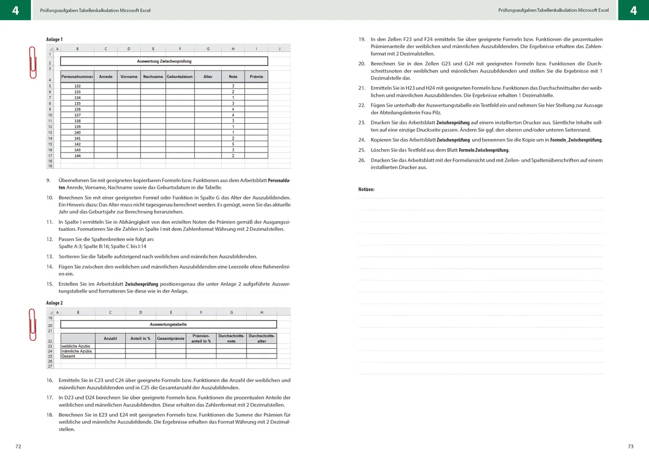Click task number 13 about sorting the table
The height and width of the screenshot is (459, 649).
click(49, 256)
